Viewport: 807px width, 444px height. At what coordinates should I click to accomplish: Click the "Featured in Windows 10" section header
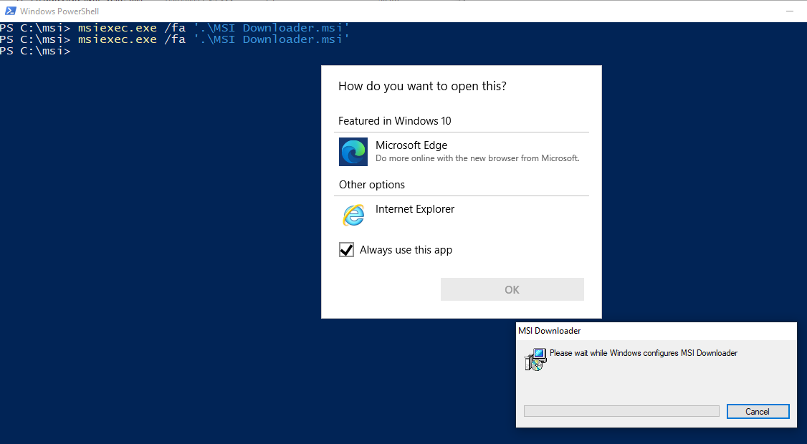pyautogui.click(x=395, y=121)
